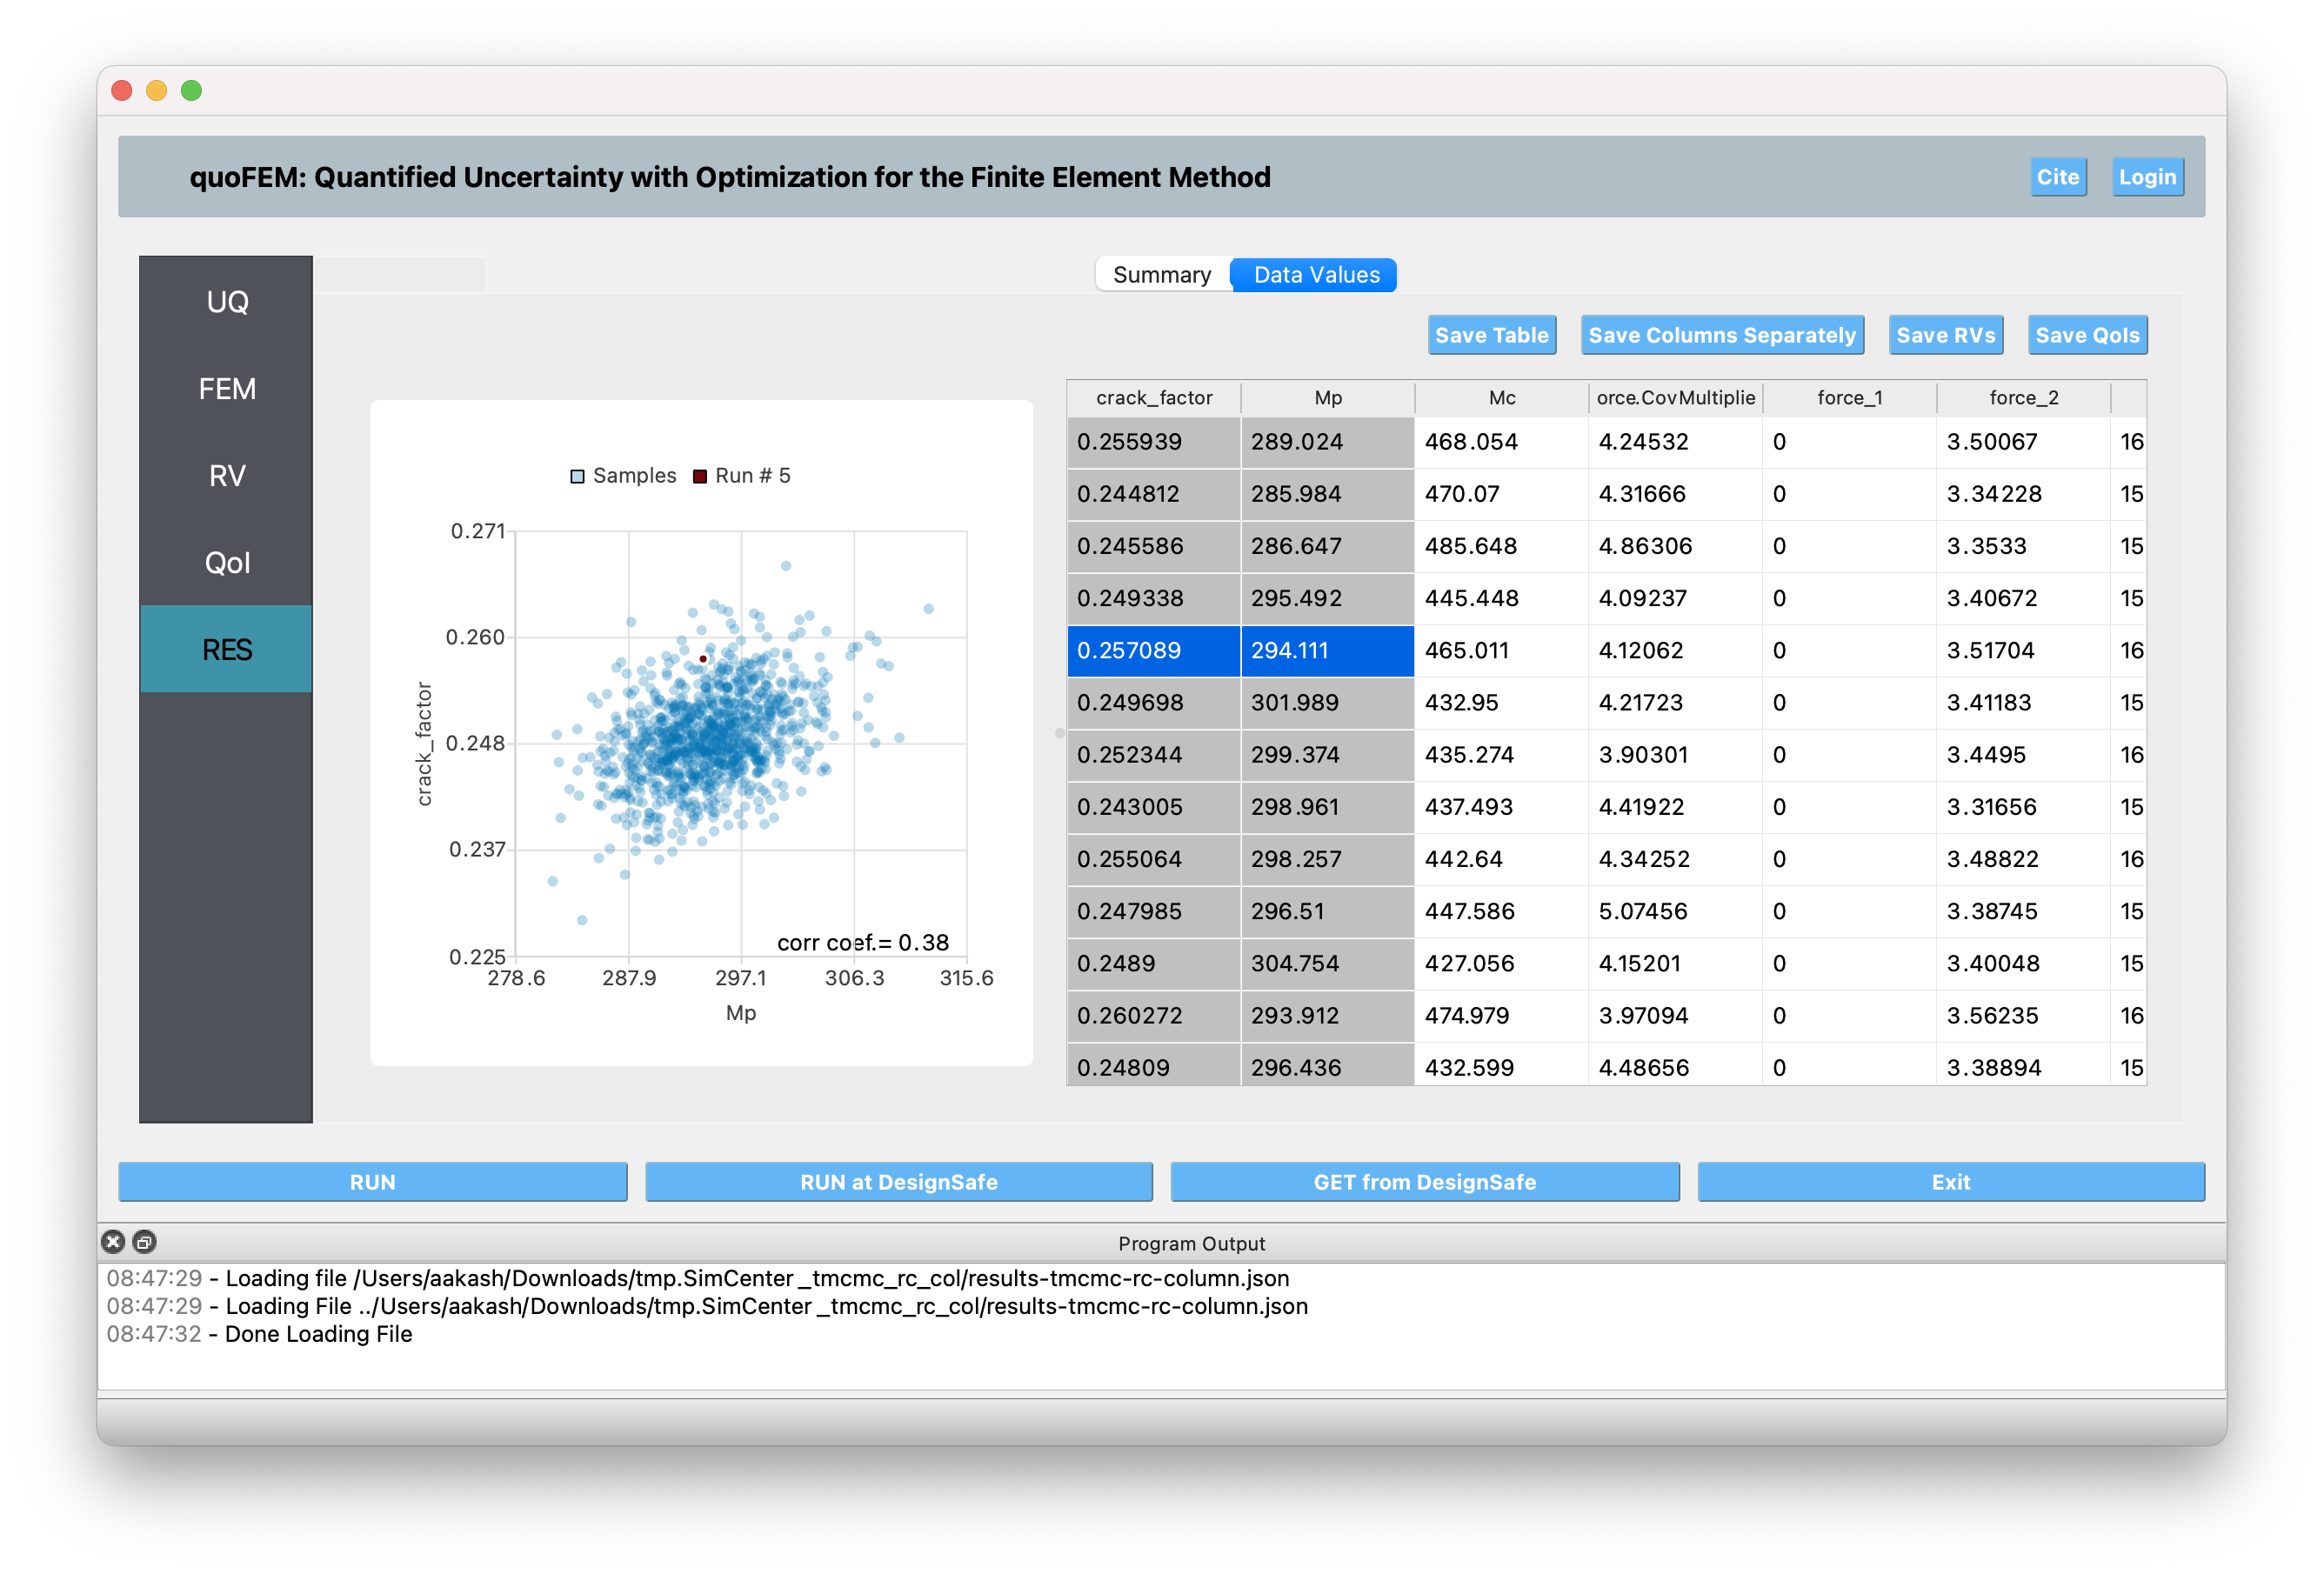Screen dimensions: 2324x1574
Task: Click cell 0.260272 in crack_factor column
Action: pyautogui.click(x=1154, y=1016)
